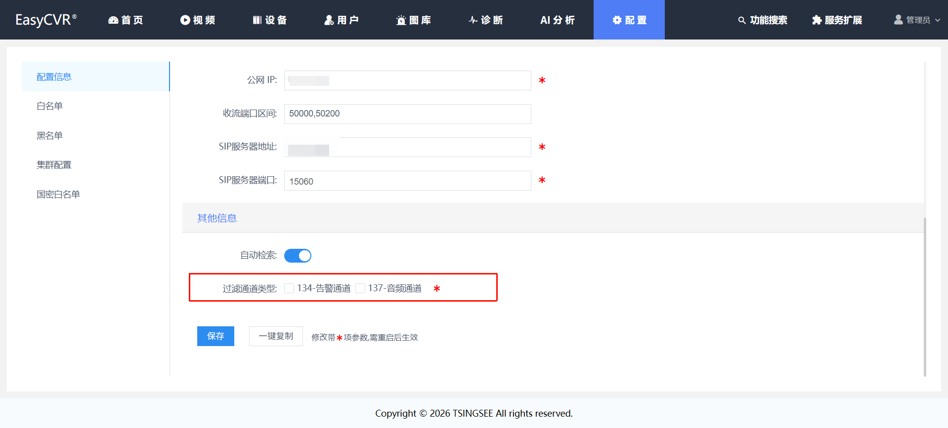Click the play icon beside 视频
The width and height of the screenshot is (948, 428).
[x=185, y=20]
